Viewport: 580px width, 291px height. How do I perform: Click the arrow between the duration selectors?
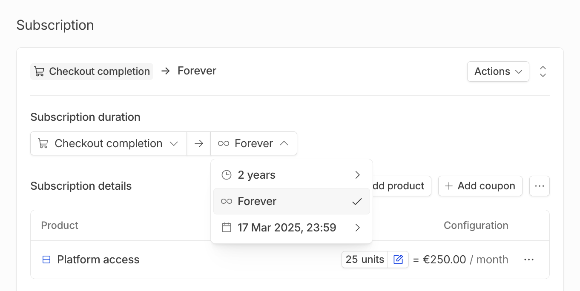pyautogui.click(x=199, y=143)
